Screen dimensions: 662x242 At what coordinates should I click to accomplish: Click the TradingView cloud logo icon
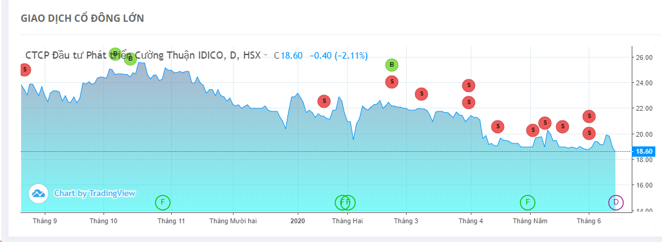tap(38, 193)
